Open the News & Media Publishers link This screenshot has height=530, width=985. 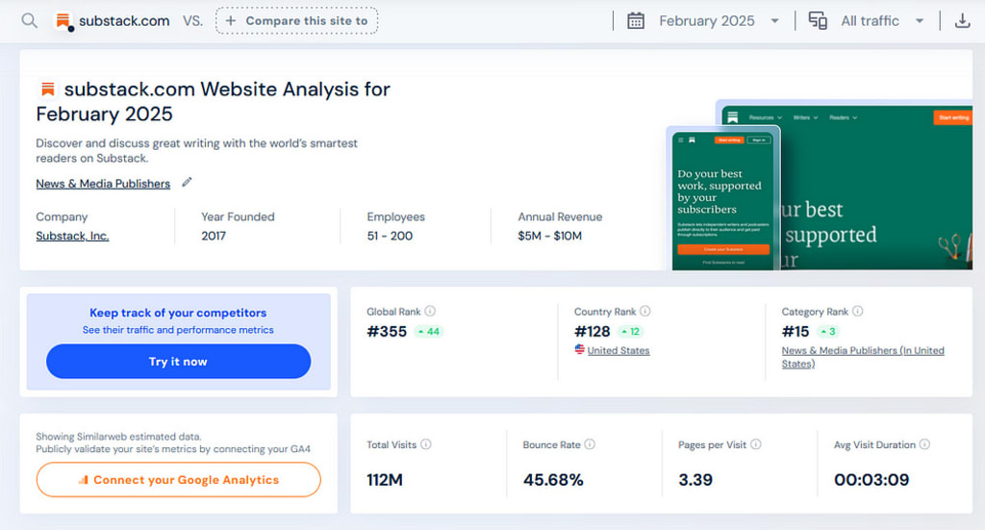coord(103,184)
